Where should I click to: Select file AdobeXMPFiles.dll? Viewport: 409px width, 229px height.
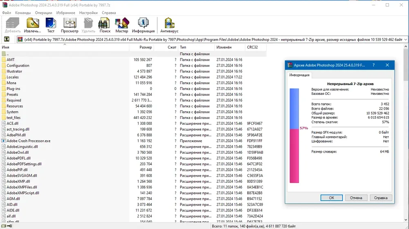tap(133, 187)
